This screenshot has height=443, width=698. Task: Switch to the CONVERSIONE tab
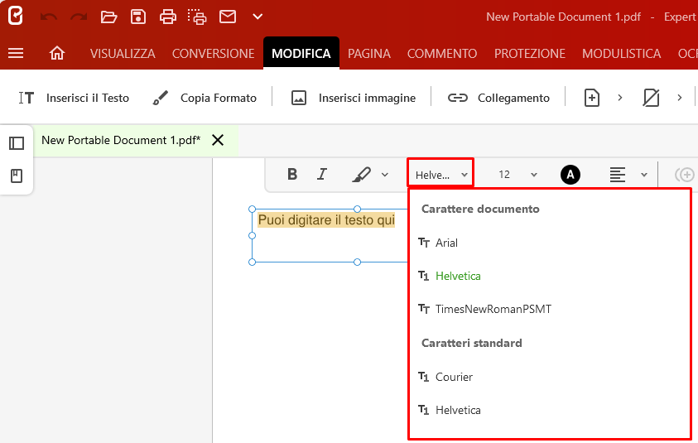coord(214,54)
